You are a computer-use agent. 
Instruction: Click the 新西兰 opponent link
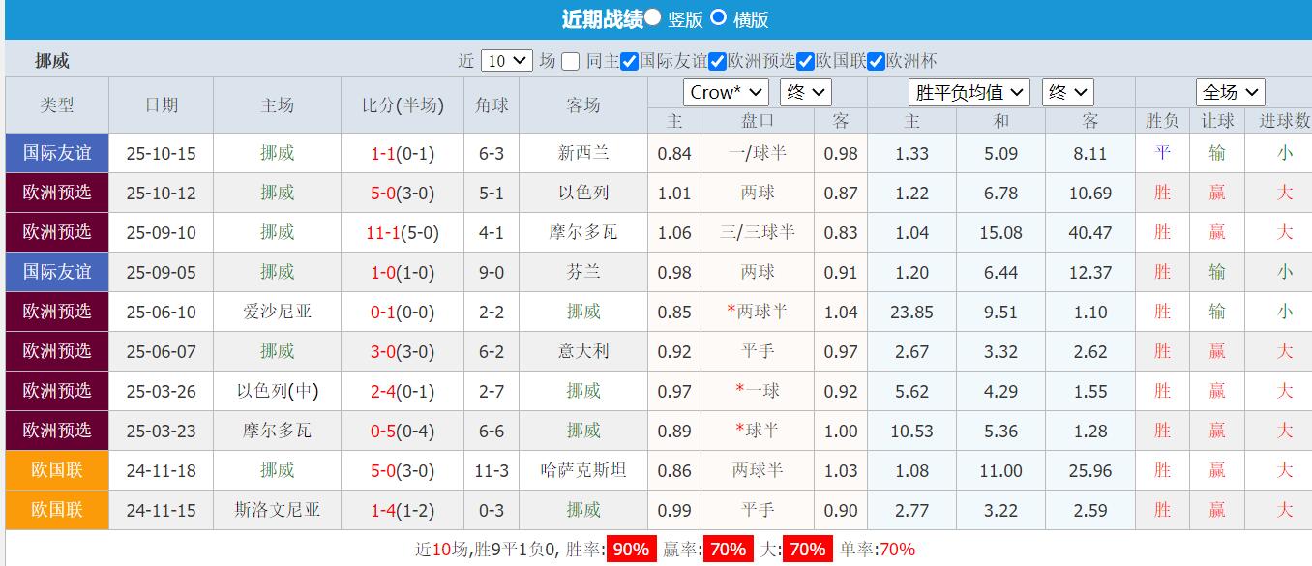583,153
